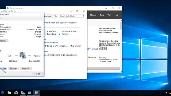Open the View menu in Server Manager

click(109, 15)
